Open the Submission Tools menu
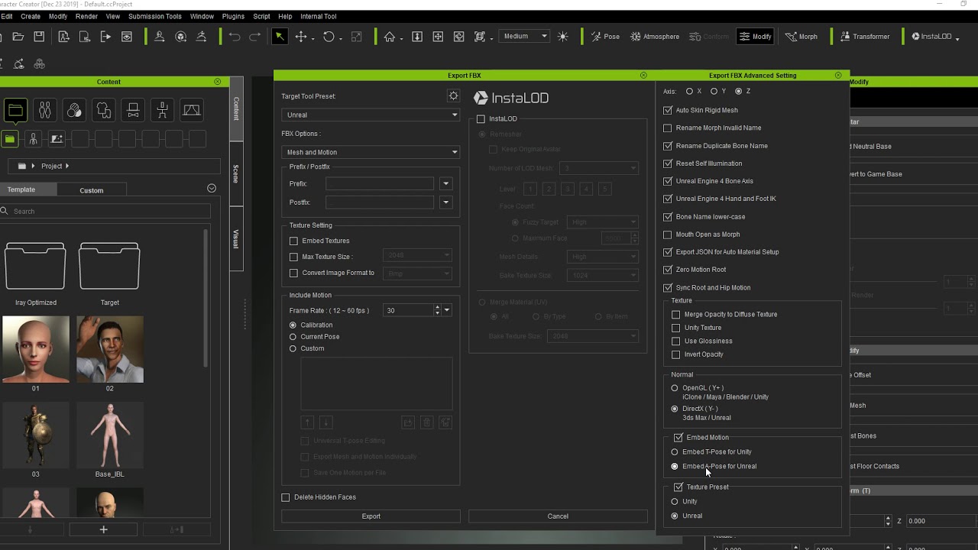The width and height of the screenshot is (978, 550). (155, 16)
